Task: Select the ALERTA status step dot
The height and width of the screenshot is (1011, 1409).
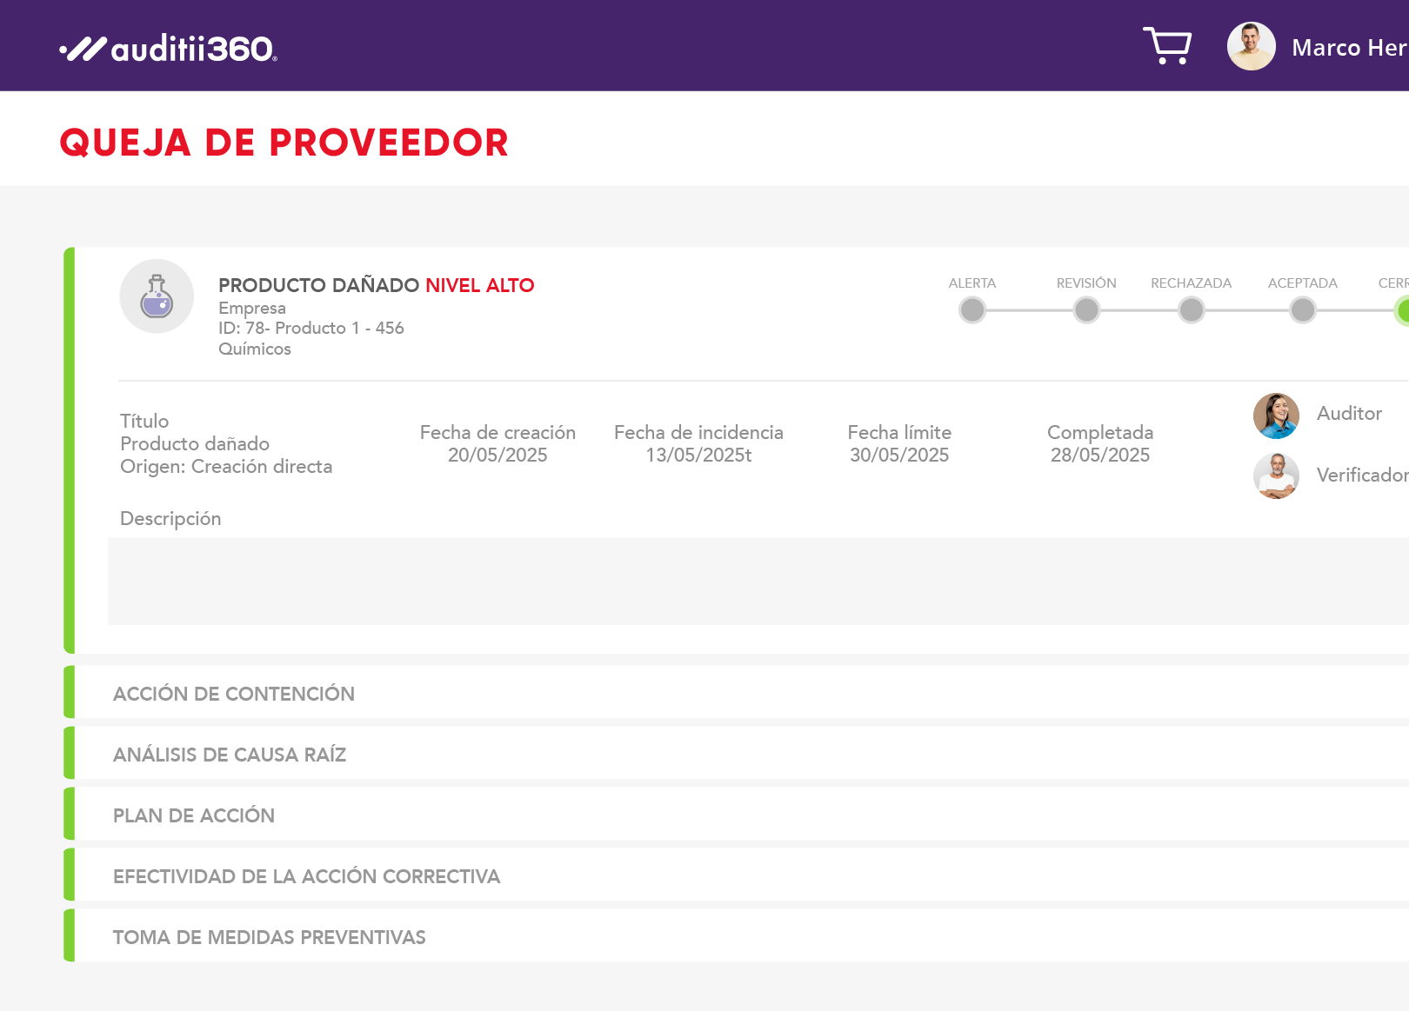Action: pyautogui.click(x=972, y=309)
